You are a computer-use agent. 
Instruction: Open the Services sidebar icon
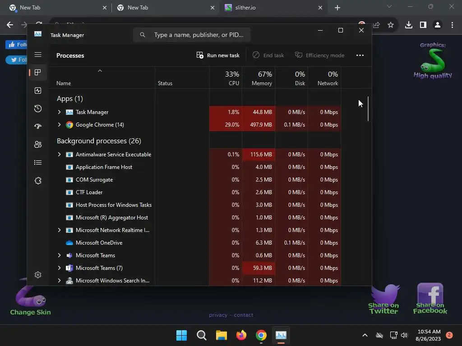[38, 181]
